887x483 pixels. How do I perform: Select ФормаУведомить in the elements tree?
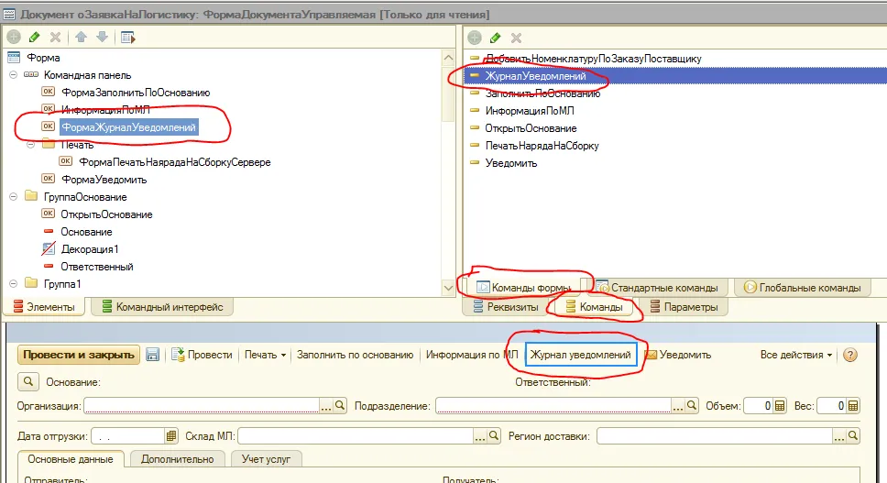point(104,180)
